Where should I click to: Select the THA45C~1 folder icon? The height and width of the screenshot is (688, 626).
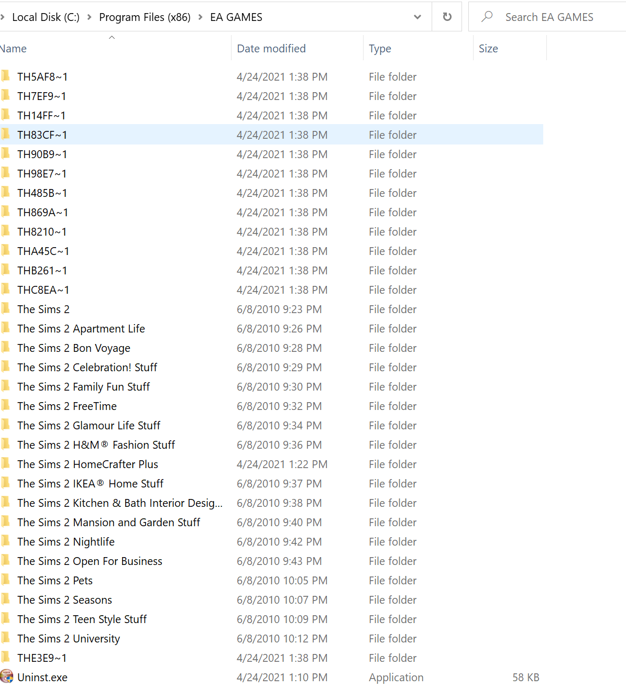click(x=6, y=250)
